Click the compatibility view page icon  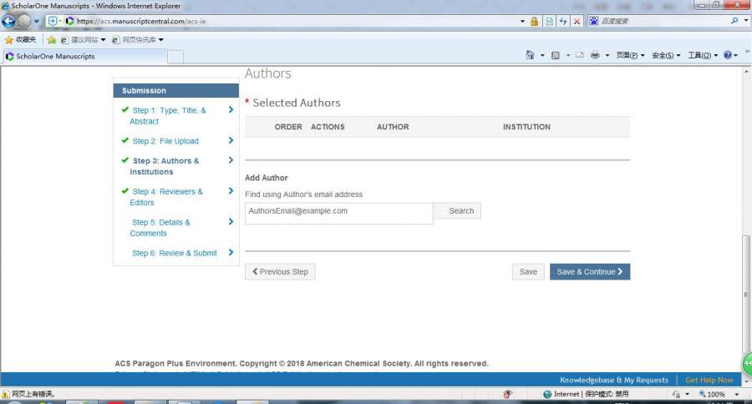549,21
